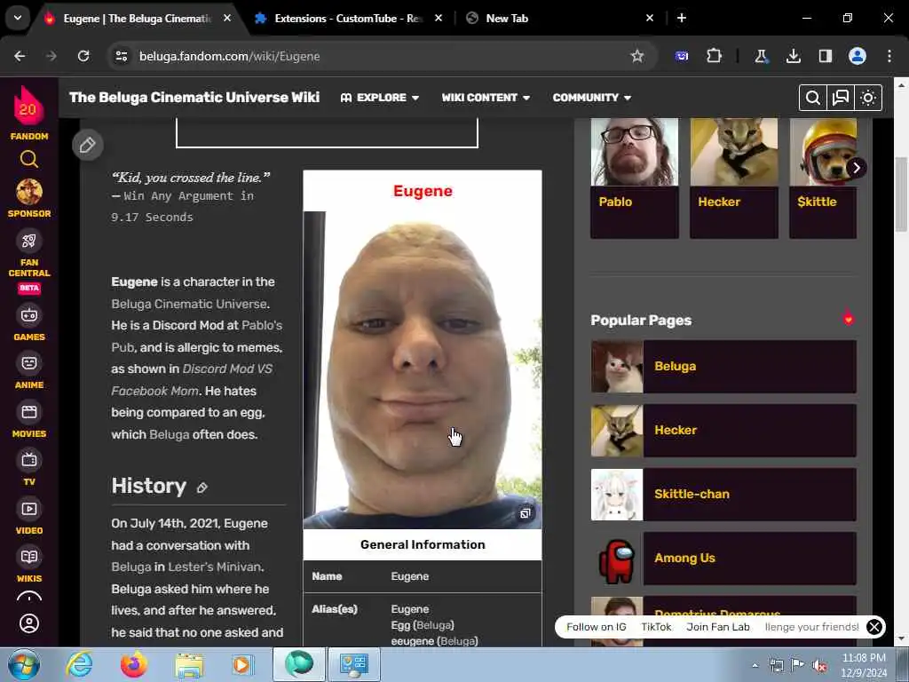Image resolution: width=909 pixels, height=682 pixels.
Task: Open the Chrome extensions puzzle icon
Action: point(715,56)
